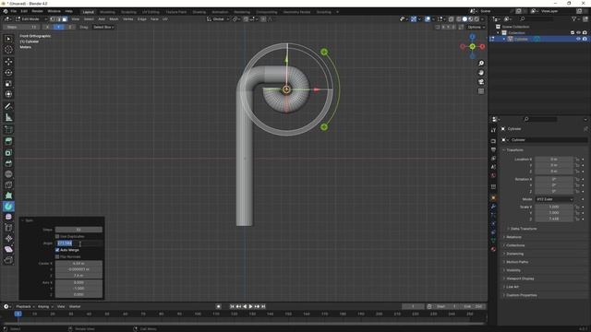Uncheck Auto Merge in Spin panel

point(57,250)
